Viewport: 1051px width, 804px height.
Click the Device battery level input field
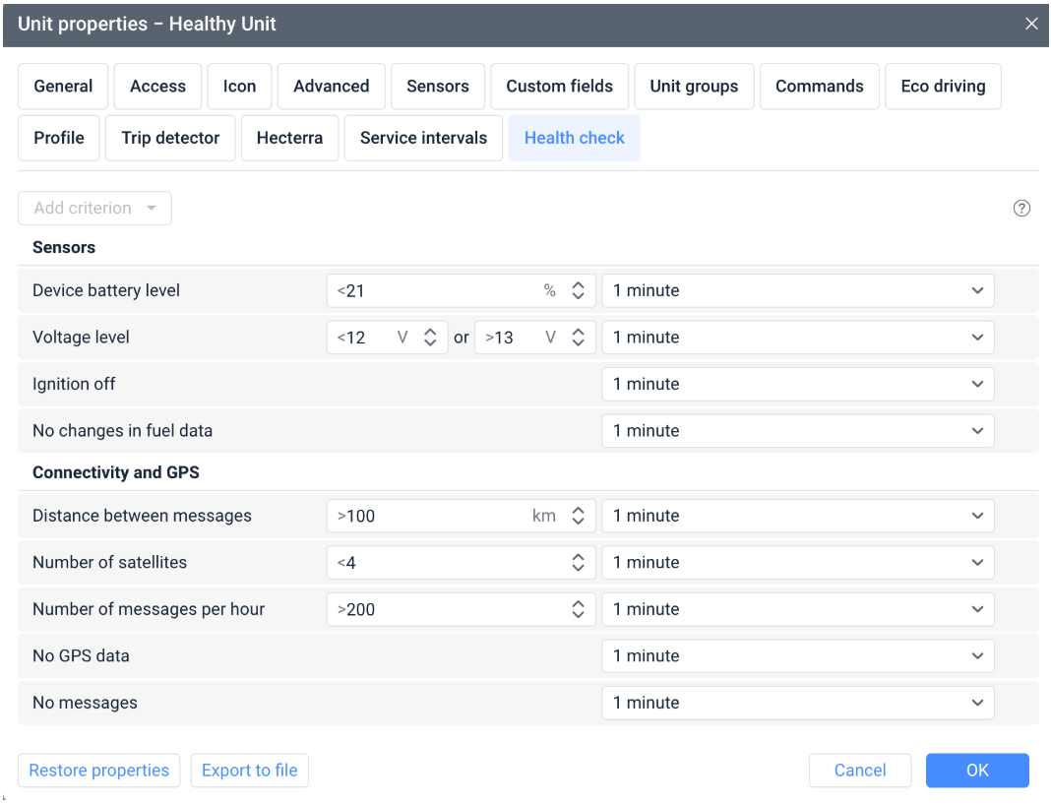point(443,290)
